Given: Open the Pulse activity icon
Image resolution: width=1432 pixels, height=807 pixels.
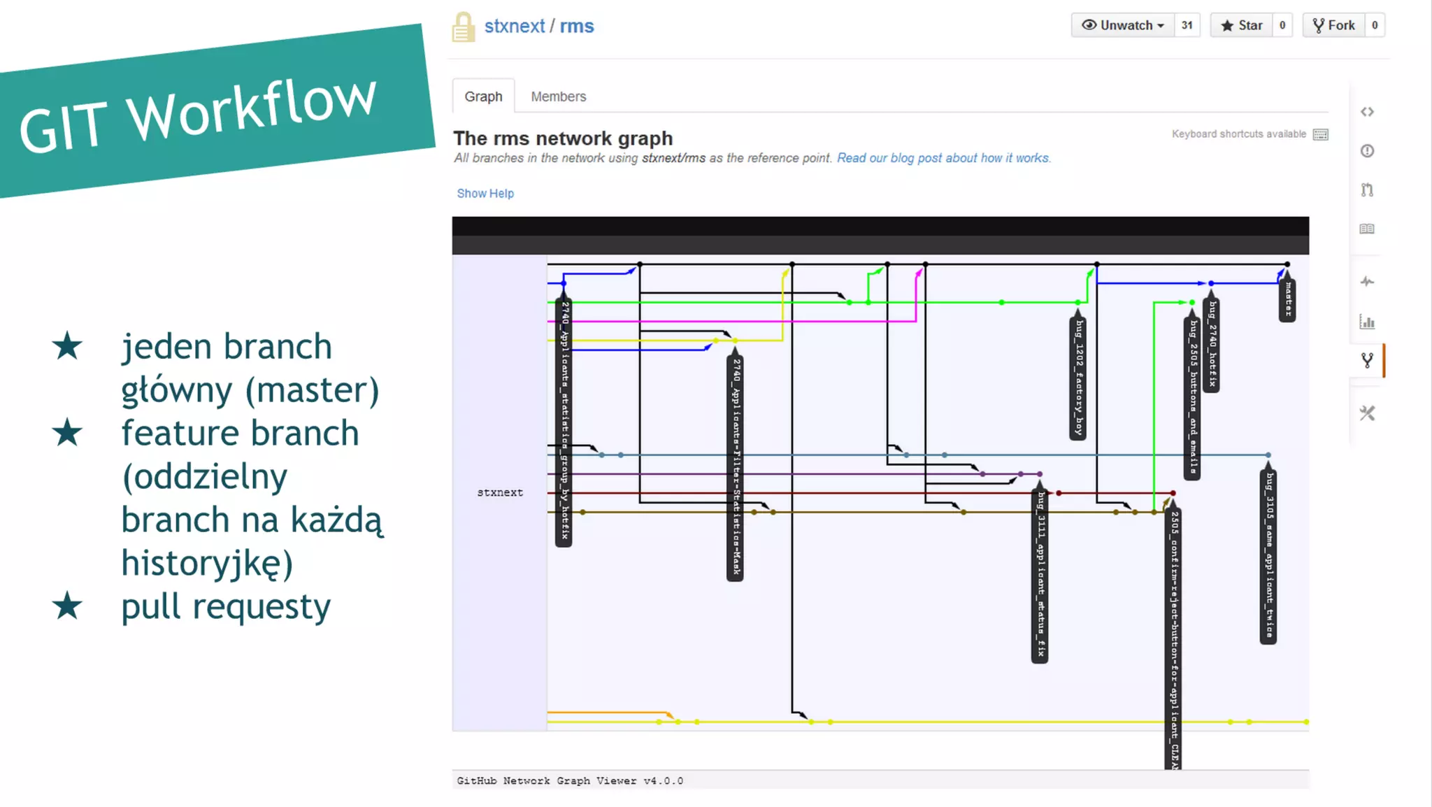Looking at the screenshot, I should (x=1367, y=282).
